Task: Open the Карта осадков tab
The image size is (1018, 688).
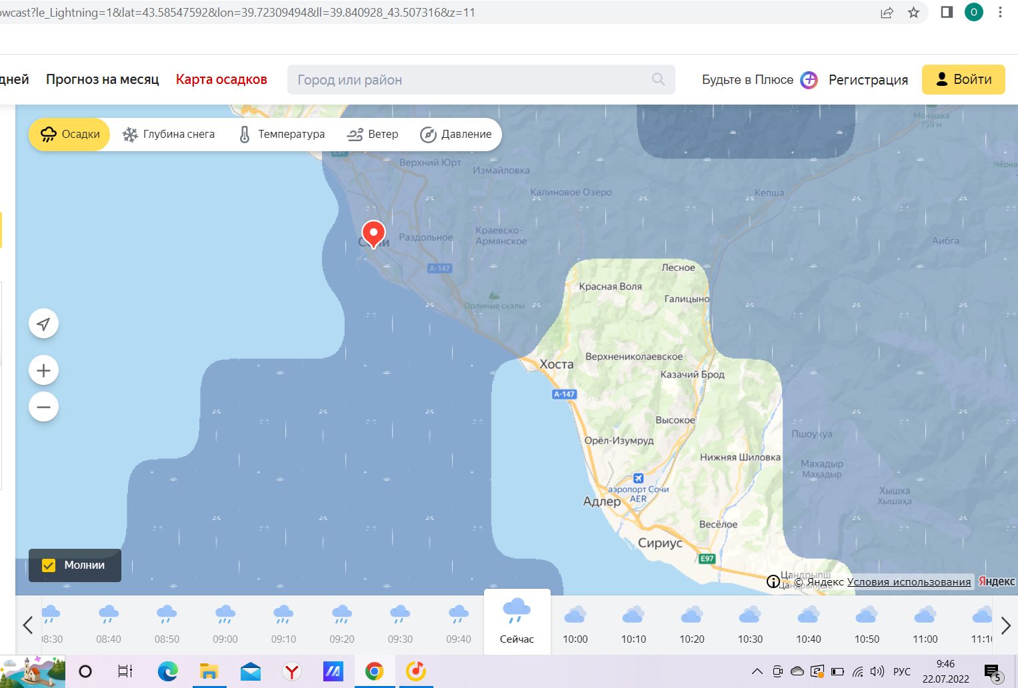Action: [221, 79]
